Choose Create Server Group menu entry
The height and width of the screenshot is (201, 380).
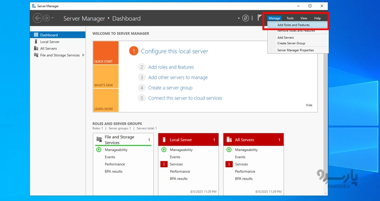click(x=298, y=43)
